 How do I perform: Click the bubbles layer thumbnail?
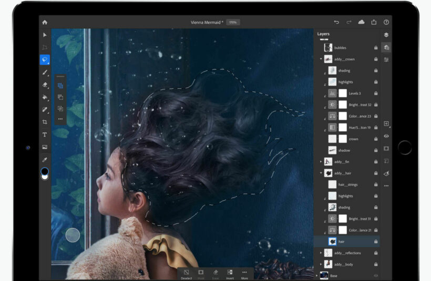click(x=328, y=47)
